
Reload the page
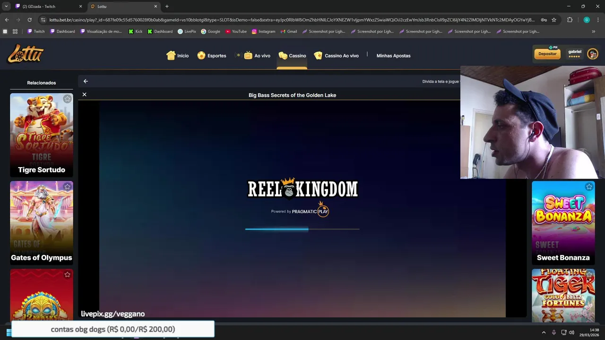tap(29, 20)
